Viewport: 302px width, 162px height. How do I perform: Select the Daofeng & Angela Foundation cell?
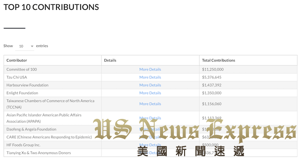click(x=52, y=129)
